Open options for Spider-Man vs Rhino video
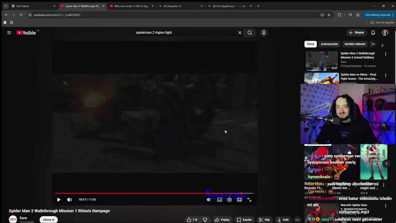This screenshot has height=223, width=396. tap(385, 75)
